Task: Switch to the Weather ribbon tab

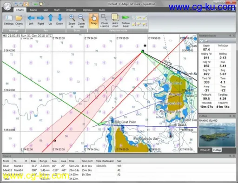Action: point(71,10)
